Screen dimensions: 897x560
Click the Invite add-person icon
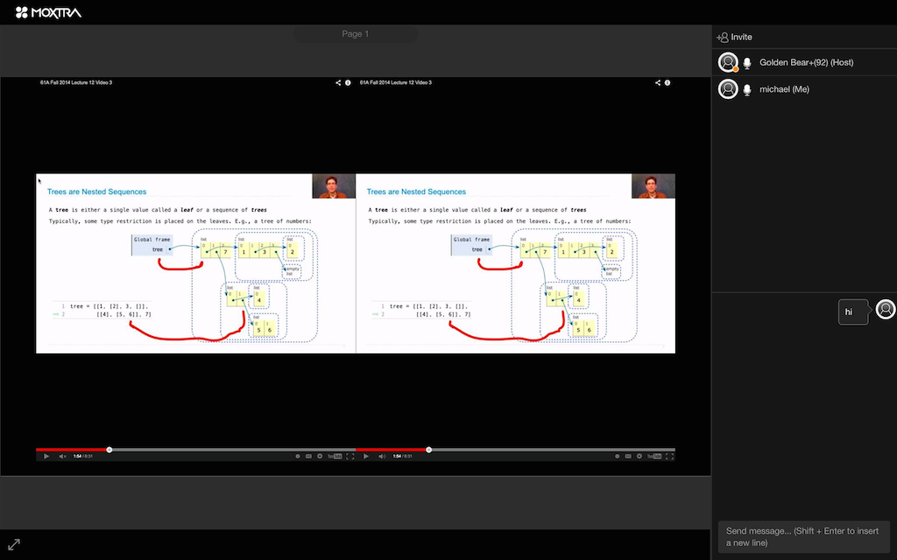[722, 37]
